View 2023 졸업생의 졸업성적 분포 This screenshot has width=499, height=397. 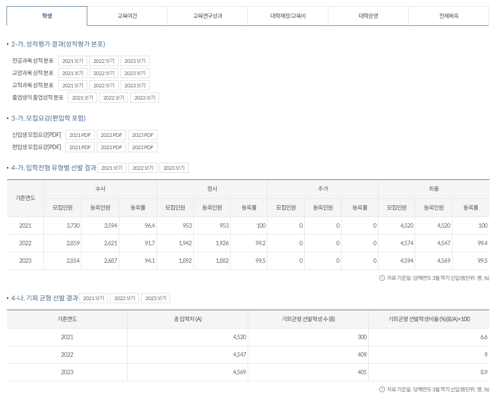[x=145, y=98]
